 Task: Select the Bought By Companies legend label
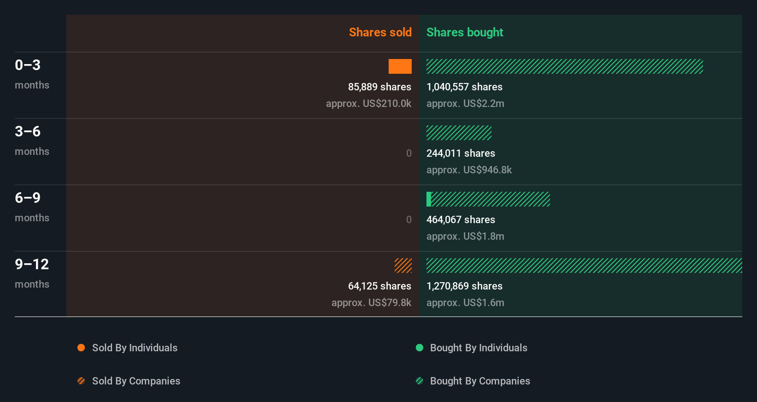click(480, 381)
